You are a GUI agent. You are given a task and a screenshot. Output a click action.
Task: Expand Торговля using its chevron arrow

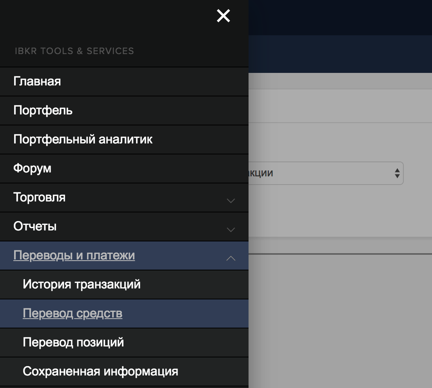click(x=231, y=201)
